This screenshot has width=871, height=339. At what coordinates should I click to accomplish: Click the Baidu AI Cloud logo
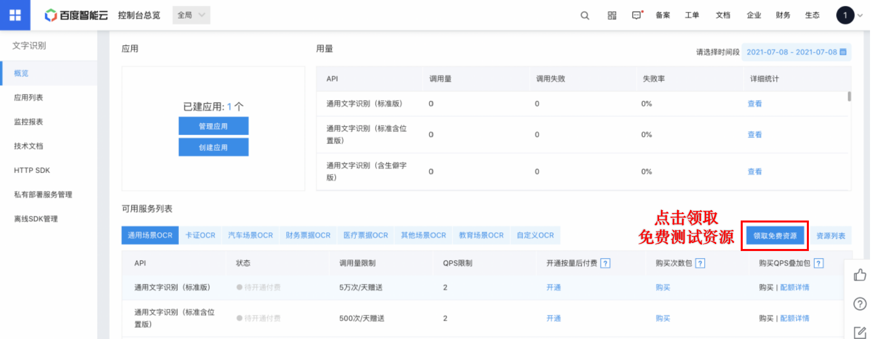pyautogui.click(x=76, y=15)
